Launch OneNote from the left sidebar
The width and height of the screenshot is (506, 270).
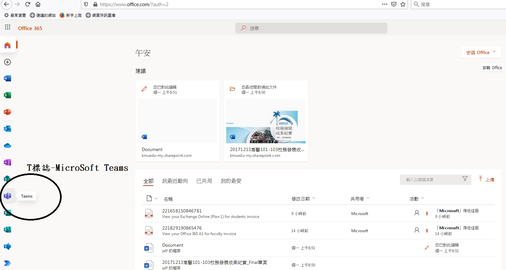7,162
